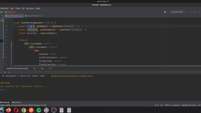Click the system clock in top bar
Image resolution: width=201 pixels, height=113 pixels.
102,1
